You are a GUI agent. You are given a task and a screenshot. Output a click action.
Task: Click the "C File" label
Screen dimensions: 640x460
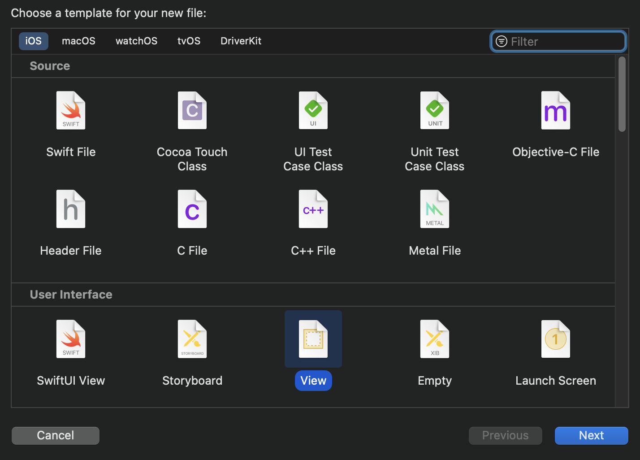[x=192, y=251]
